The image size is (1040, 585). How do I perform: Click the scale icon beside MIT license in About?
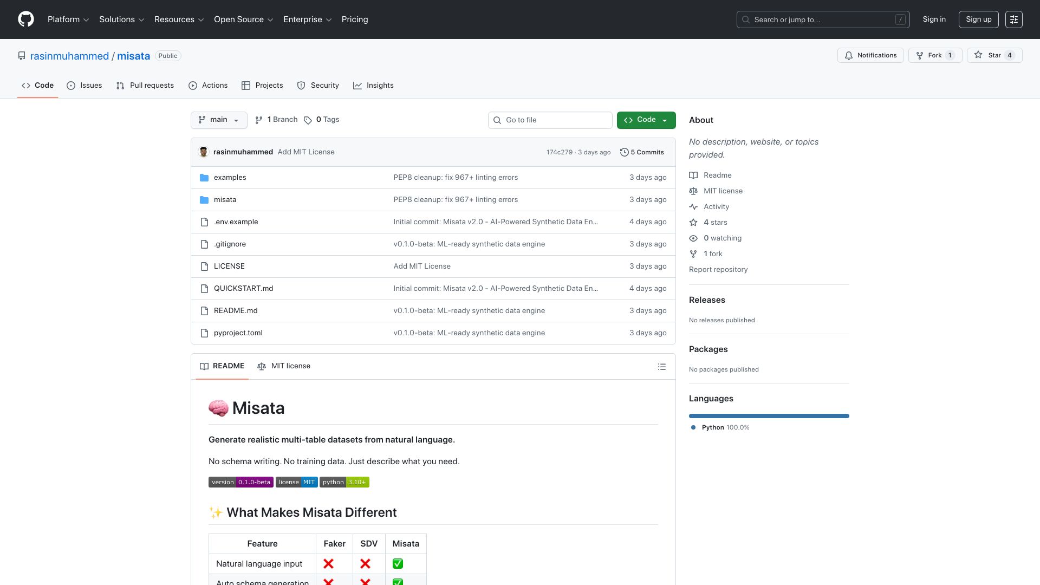[693, 191]
